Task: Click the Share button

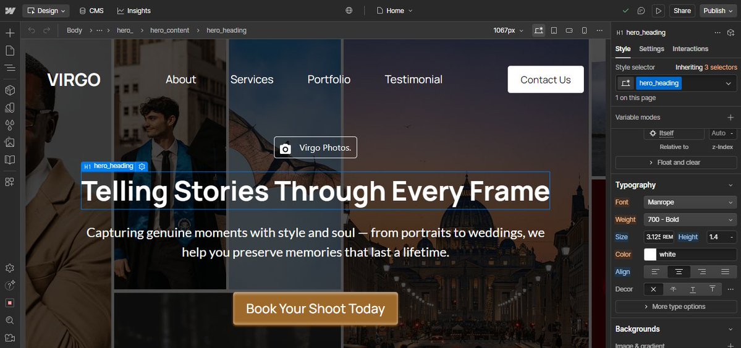Action: coord(682,11)
